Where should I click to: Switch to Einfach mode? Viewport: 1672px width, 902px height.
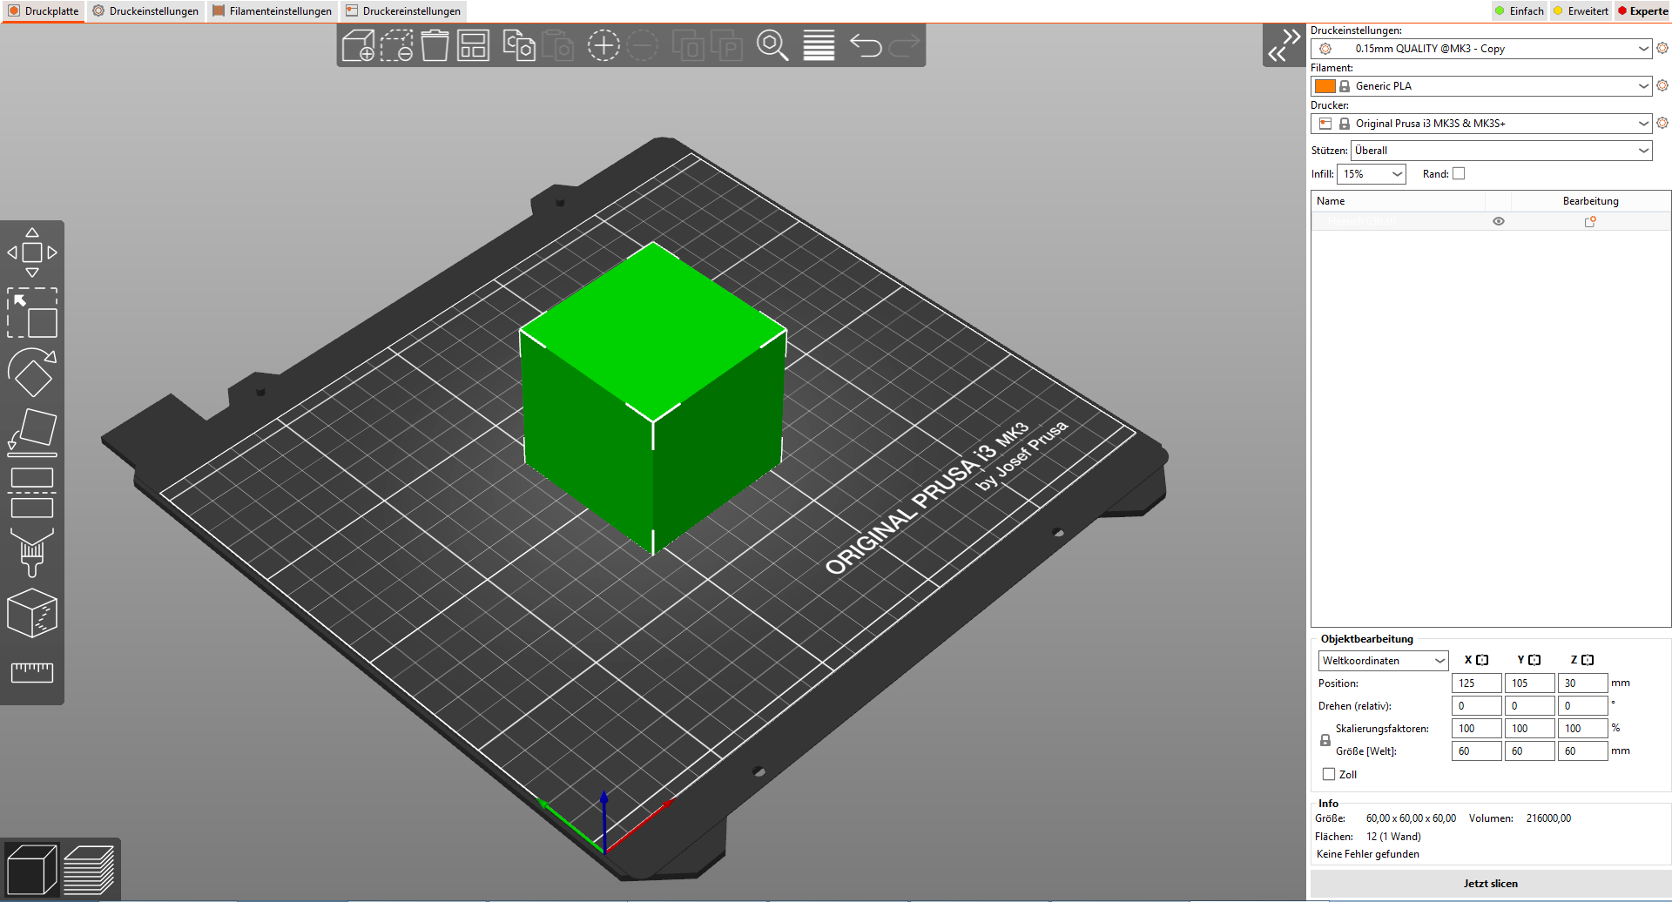click(x=1519, y=11)
